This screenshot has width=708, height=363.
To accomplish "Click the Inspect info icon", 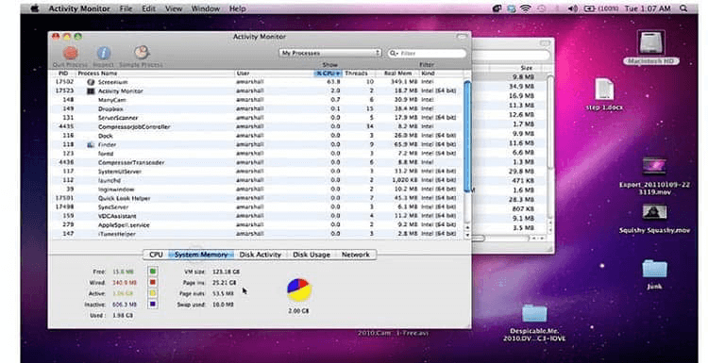I will (104, 53).
